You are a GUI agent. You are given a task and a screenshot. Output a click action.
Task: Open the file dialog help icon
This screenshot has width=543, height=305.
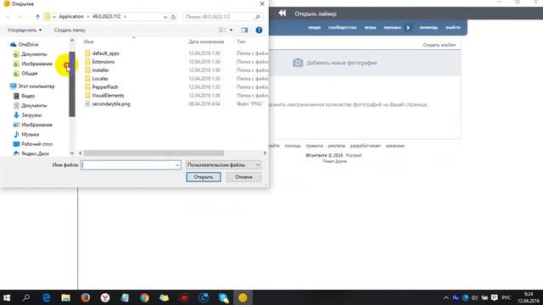click(x=259, y=30)
